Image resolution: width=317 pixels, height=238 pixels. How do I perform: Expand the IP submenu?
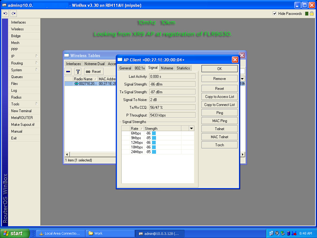(24, 56)
